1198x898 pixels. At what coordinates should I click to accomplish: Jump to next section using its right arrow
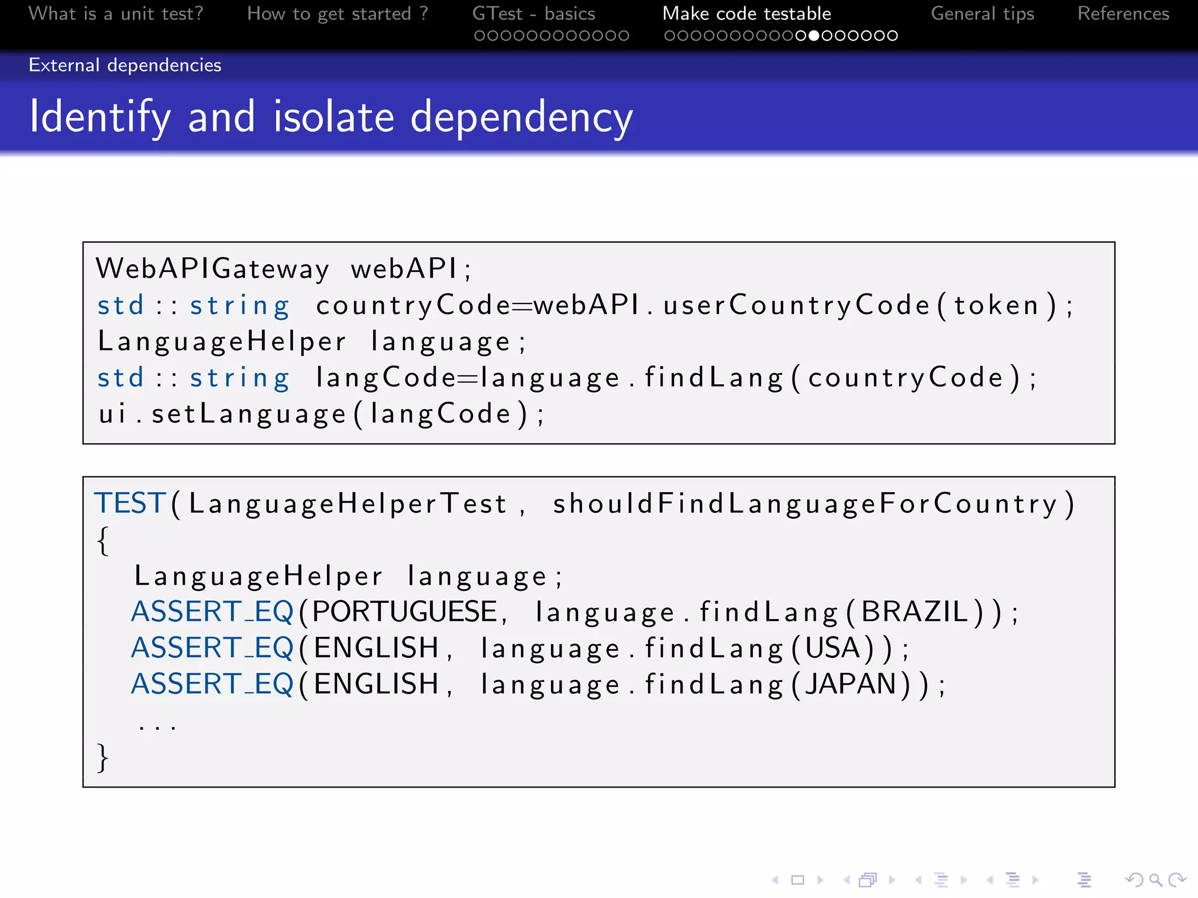1035,880
